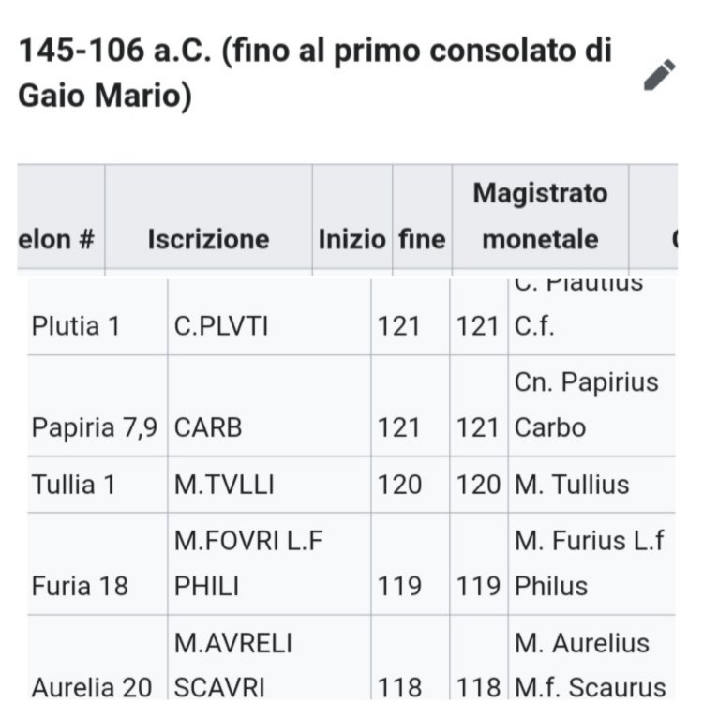Click the fine column header

tap(422, 239)
